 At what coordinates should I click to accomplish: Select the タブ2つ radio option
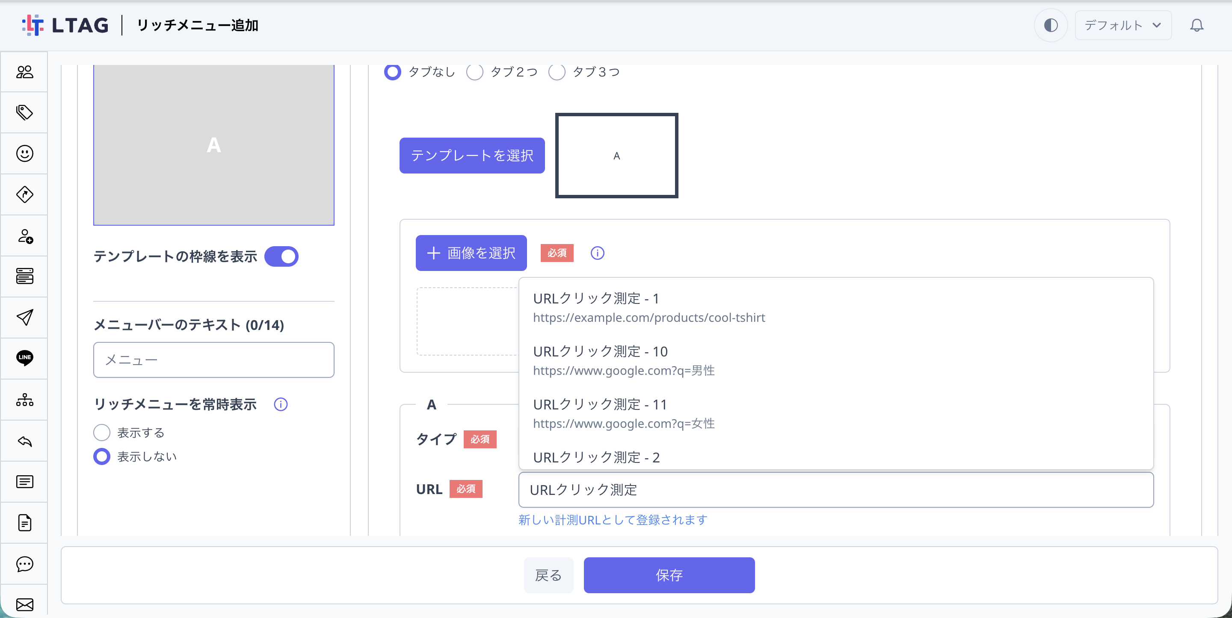click(474, 72)
